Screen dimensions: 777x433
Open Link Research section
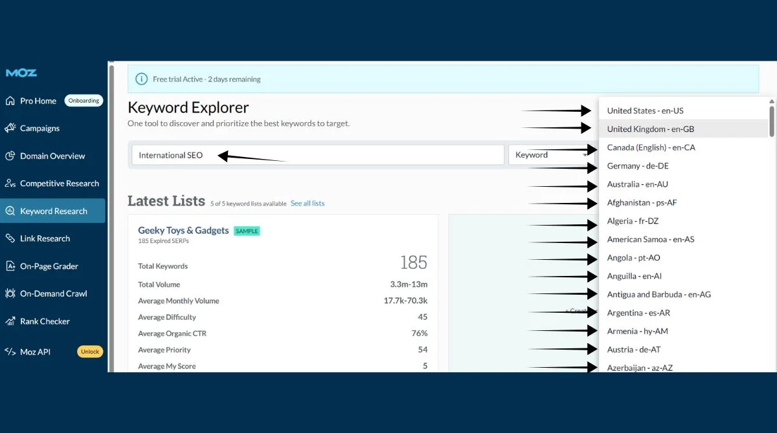coord(45,238)
